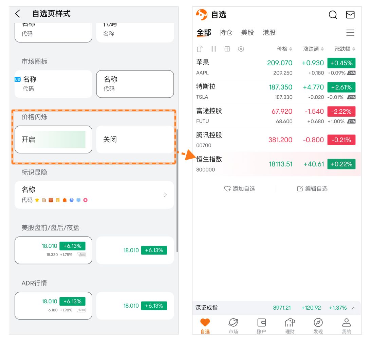The image size is (371, 341).
Task: Open the watchlist settings gear icon
Action: 241,49
